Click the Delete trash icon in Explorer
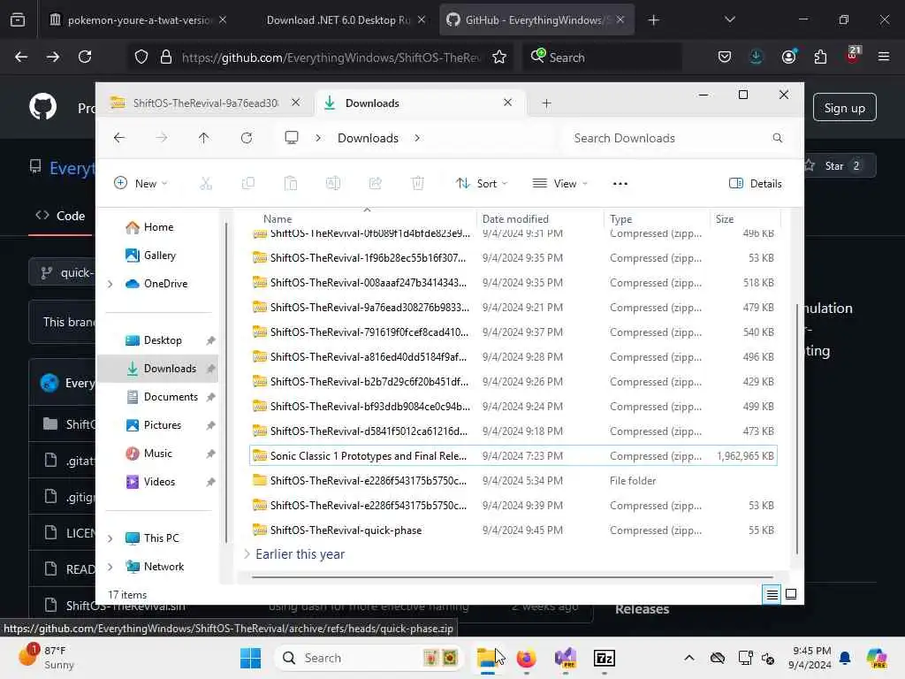The height and width of the screenshot is (679, 905). [x=418, y=184]
